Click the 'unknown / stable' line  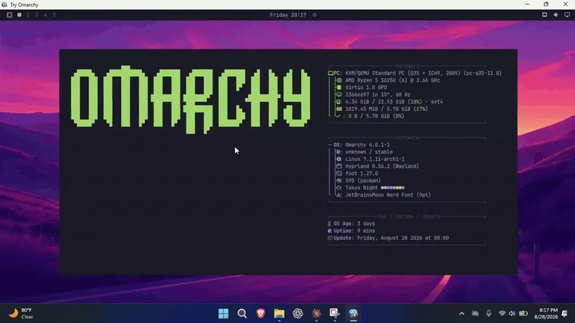click(365, 152)
